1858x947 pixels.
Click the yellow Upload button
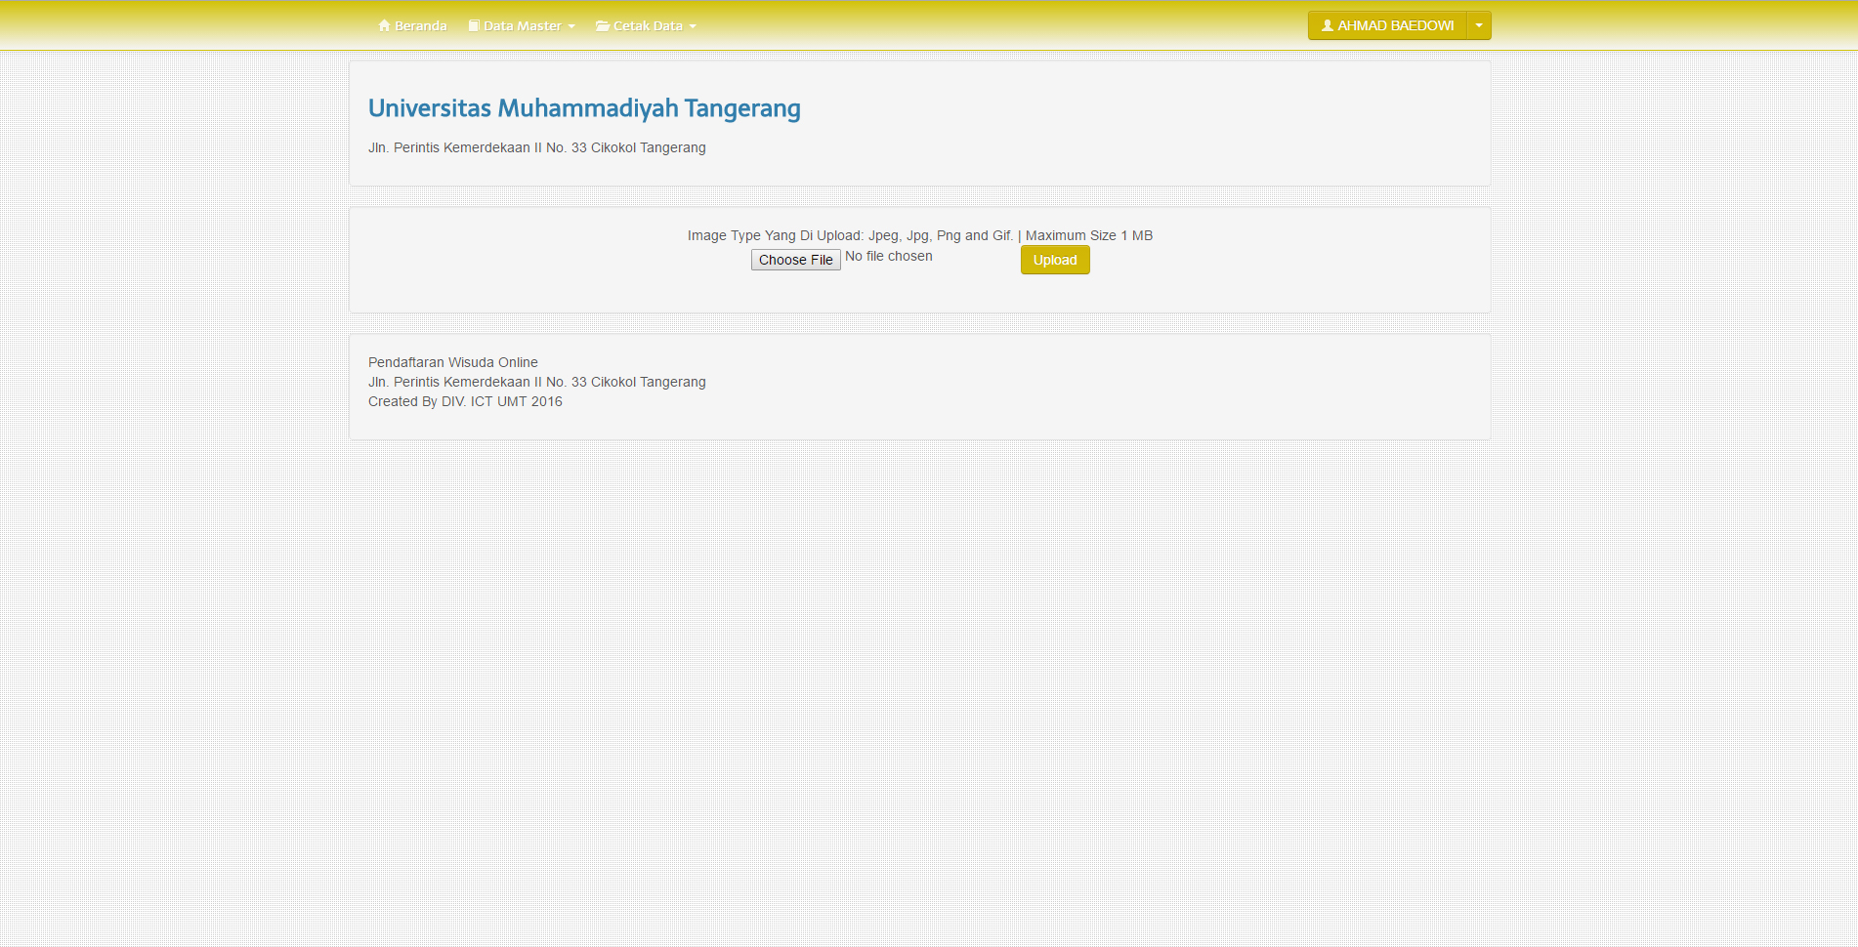(x=1055, y=260)
